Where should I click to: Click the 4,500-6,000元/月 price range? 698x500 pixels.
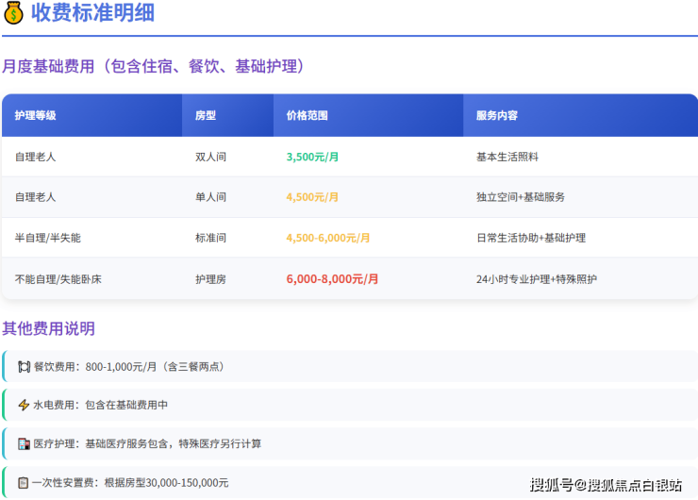pos(328,238)
